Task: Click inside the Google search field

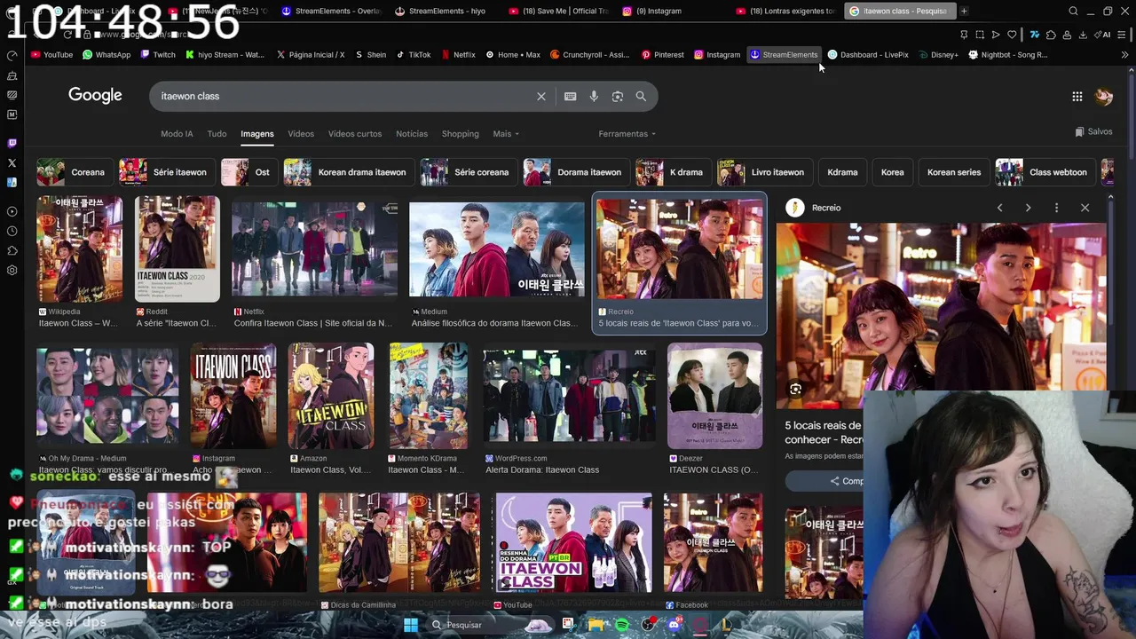Action: point(346,96)
